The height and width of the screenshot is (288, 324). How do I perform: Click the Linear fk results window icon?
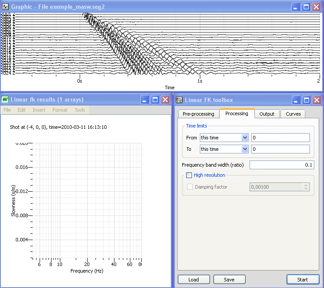point(5,99)
